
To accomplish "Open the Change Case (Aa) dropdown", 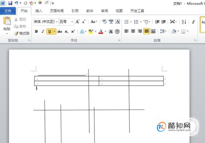I will [94, 22].
